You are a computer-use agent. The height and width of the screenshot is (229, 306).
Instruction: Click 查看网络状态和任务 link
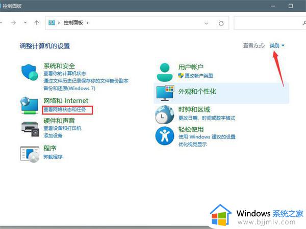tap(65, 109)
